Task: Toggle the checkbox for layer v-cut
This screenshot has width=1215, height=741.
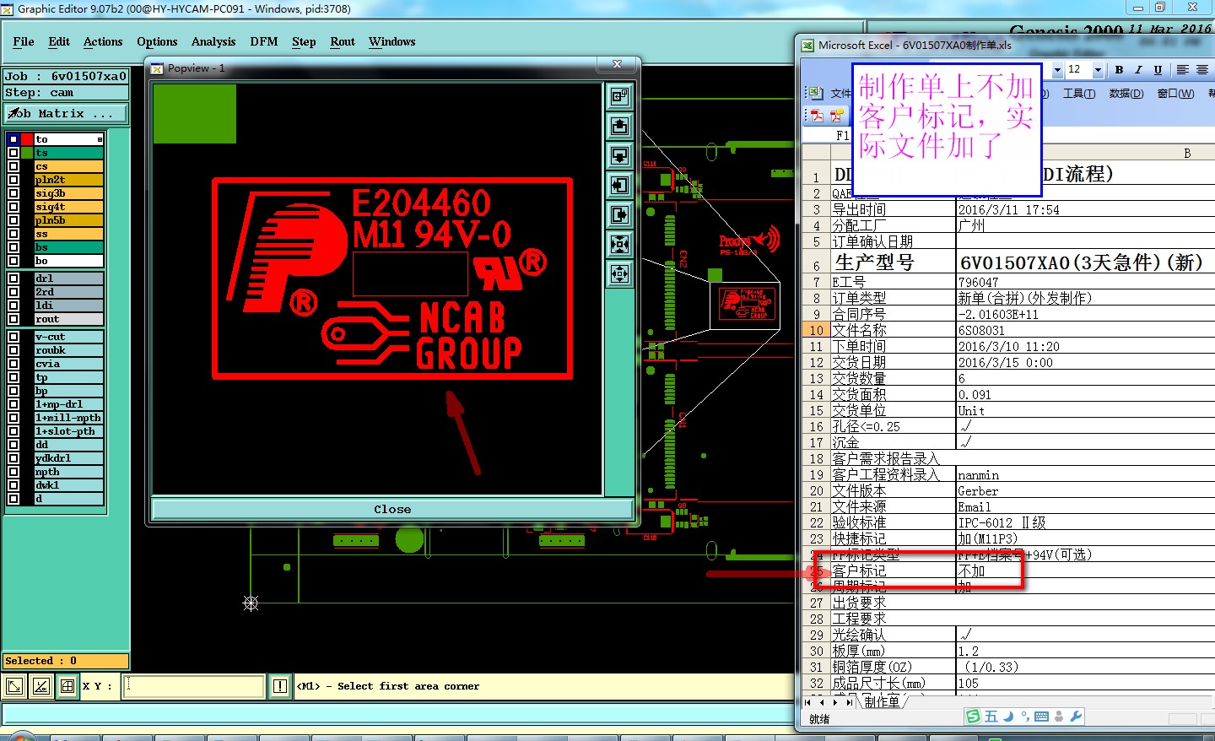Action: pos(13,337)
